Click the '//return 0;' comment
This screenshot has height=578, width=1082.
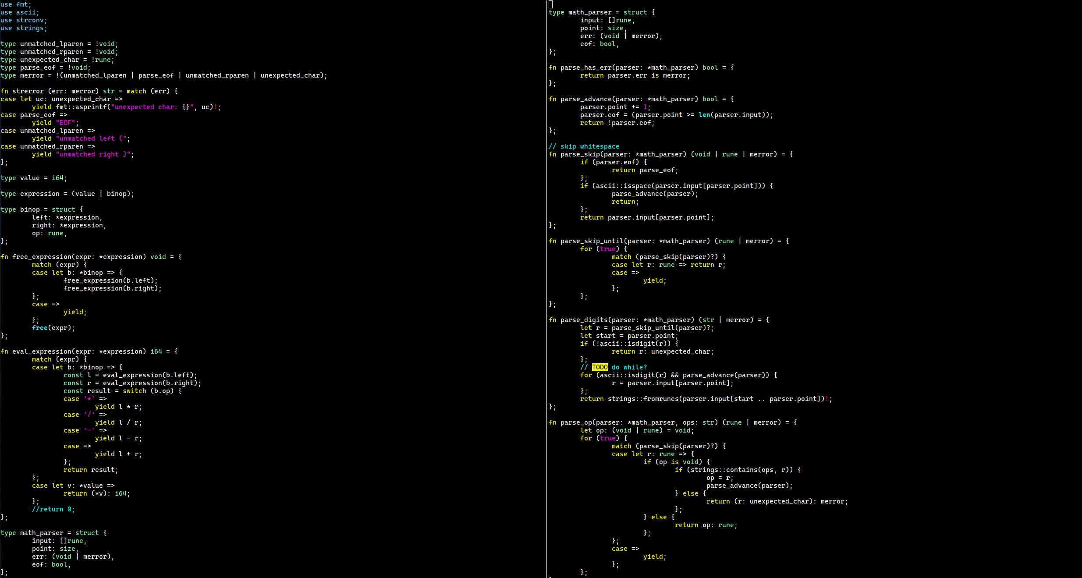(53, 509)
